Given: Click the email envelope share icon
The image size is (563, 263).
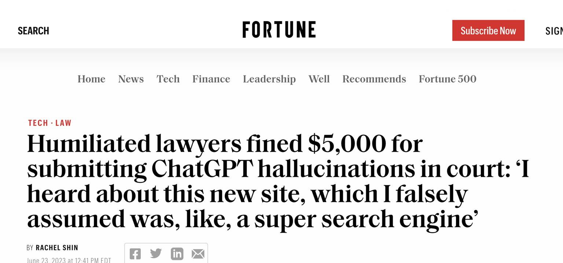Looking at the screenshot, I should coord(198,254).
